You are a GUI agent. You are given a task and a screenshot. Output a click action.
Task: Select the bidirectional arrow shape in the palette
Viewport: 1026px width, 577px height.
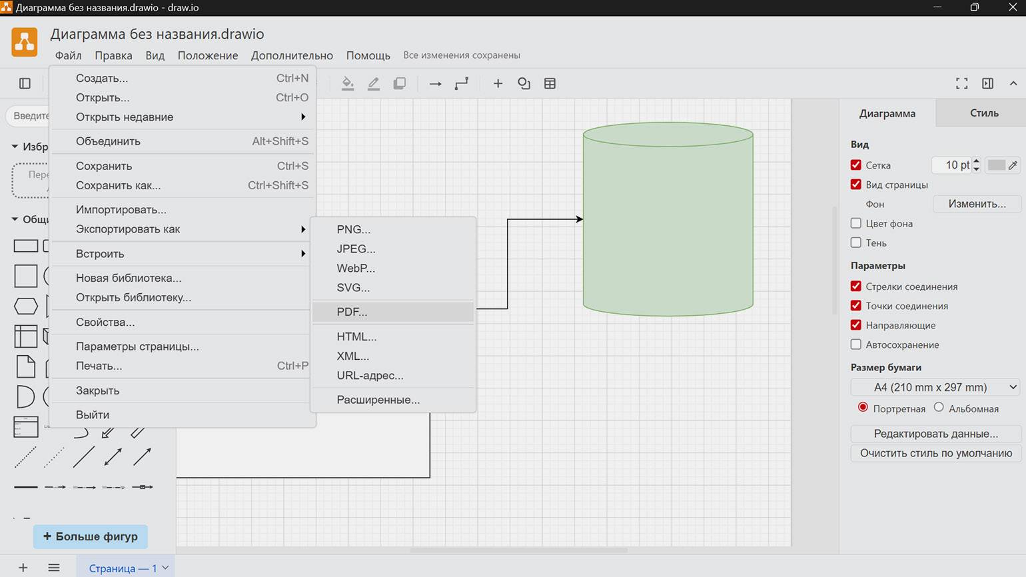coord(113,457)
